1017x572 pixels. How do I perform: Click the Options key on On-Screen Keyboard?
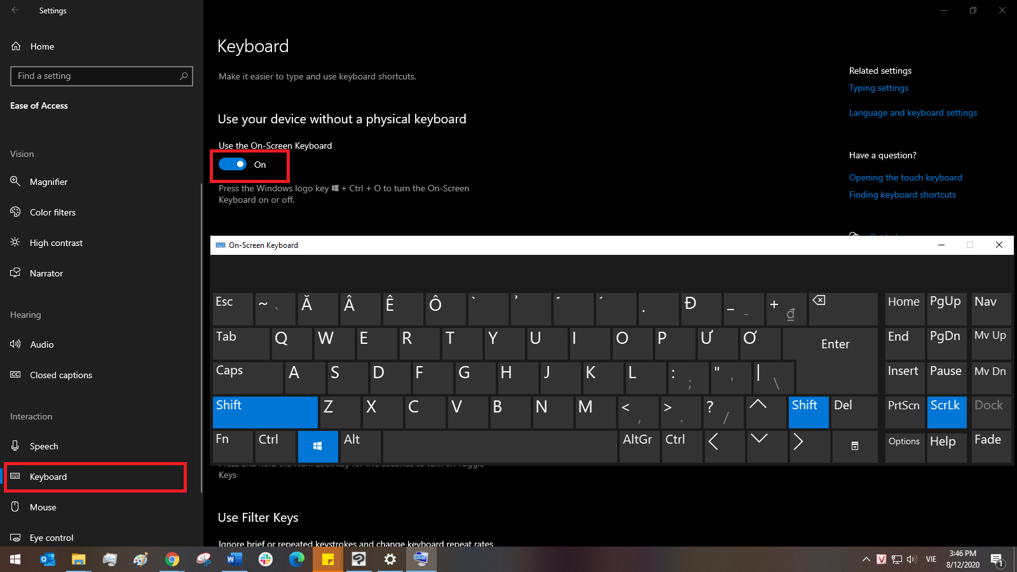click(x=904, y=447)
